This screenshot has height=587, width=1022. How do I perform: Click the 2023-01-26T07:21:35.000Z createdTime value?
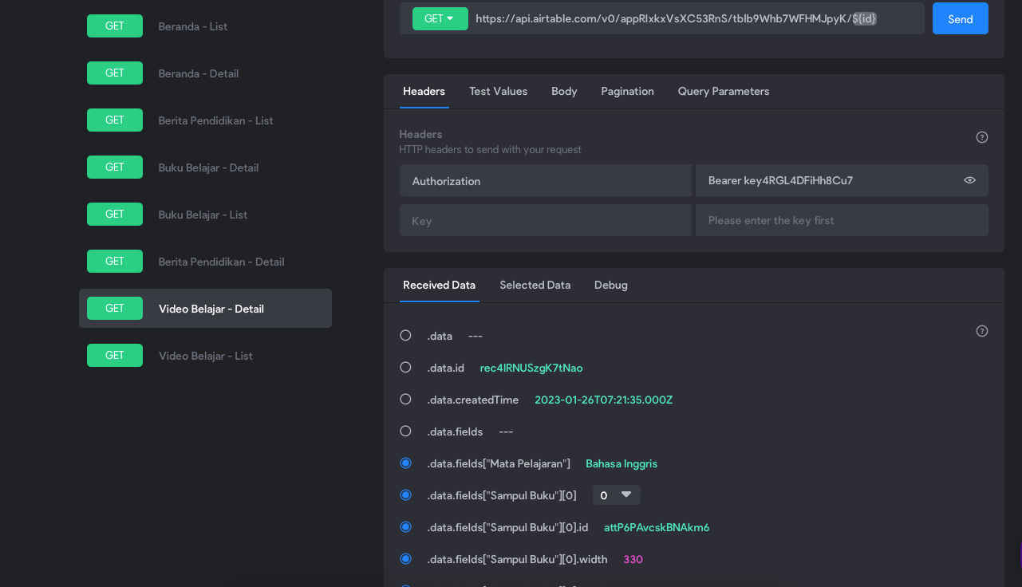tap(604, 400)
